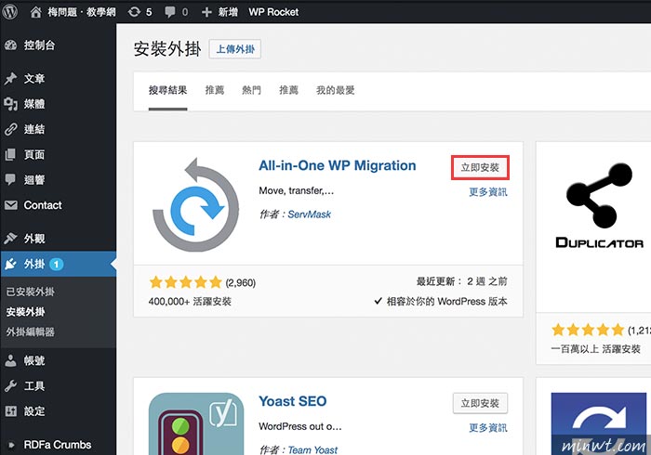The height and width of the screenshot is (455, 651).
Task: Go to 控制台 in the sidebar
Action: point(39,45)
